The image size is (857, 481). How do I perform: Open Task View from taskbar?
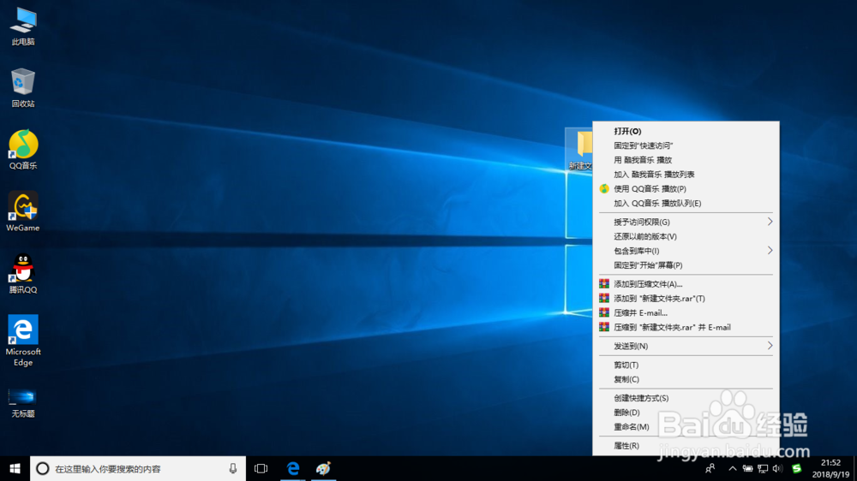(x=261, y=468)
